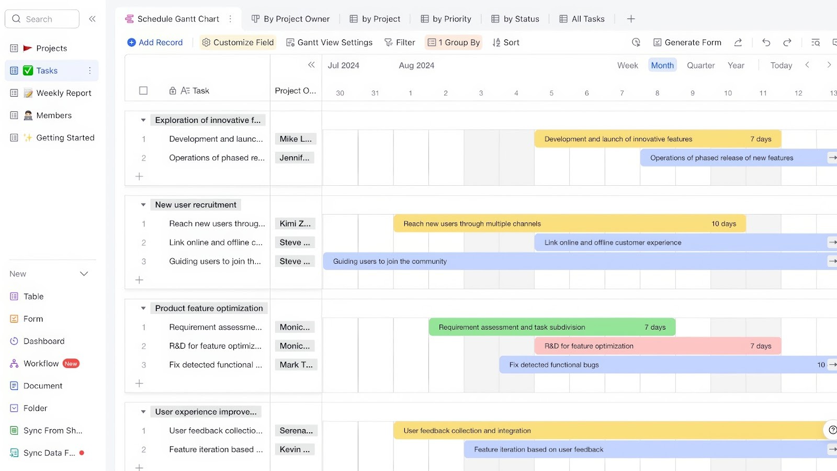The width and height of the screenshot is (837, 471).
Task: Click the sidebar Search field
Action: click(x=42, y=18)
